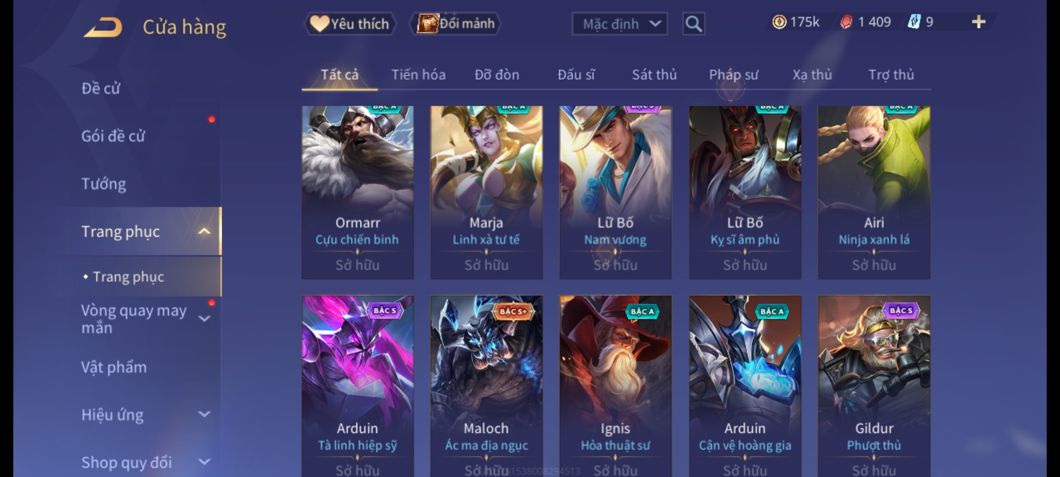1060x477 pixels.
Task: Go to the Tướng sidebar section
Action: point(104,184)
